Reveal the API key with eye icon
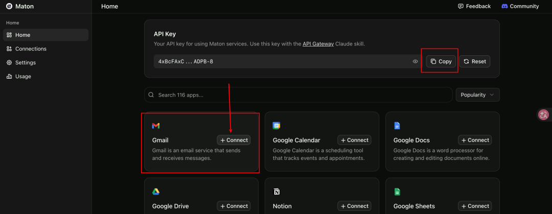The width and height of the screenshot is (552, 214). click(416, 61)
